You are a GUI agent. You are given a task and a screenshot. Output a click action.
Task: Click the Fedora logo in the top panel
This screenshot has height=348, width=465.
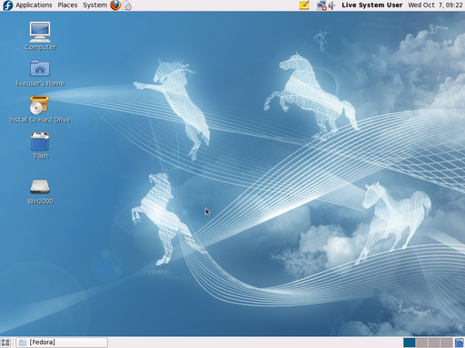[x=7, y=5]
